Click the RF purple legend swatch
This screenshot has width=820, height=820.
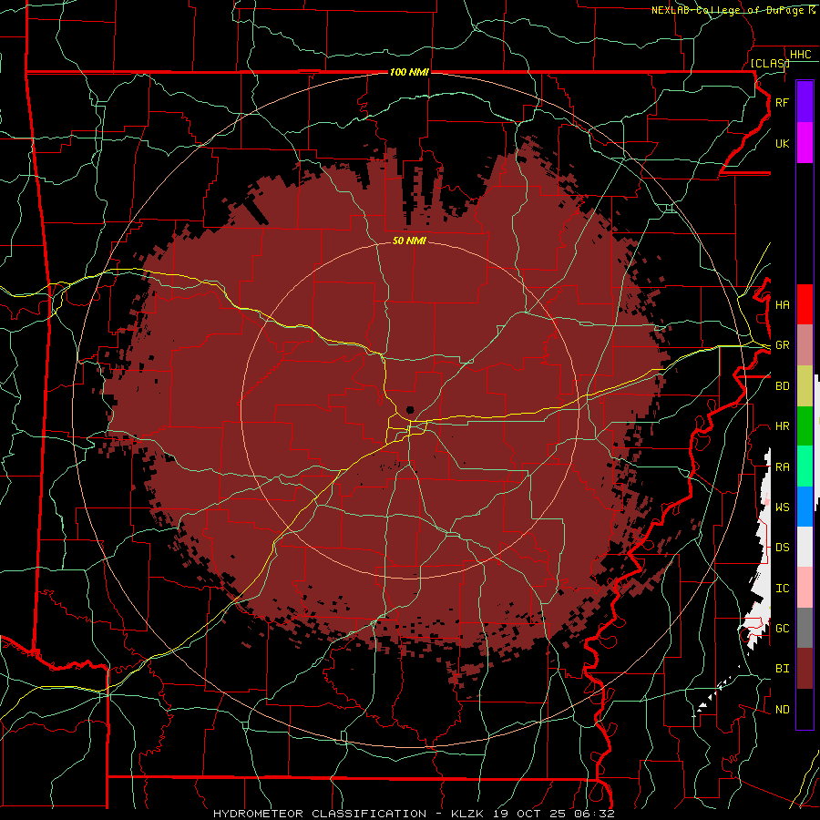805,102
